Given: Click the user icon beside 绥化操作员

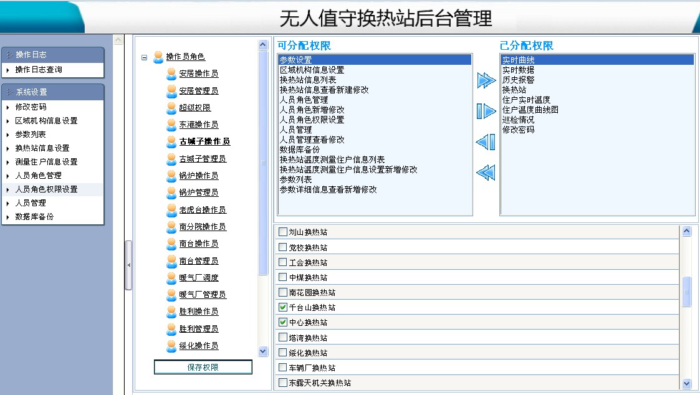Looking at the screenshot, I should click(x=171, y=346).
